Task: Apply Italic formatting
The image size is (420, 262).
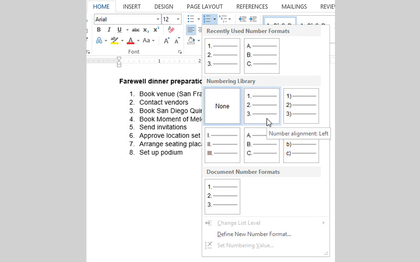Action: [x=109, y=30]
